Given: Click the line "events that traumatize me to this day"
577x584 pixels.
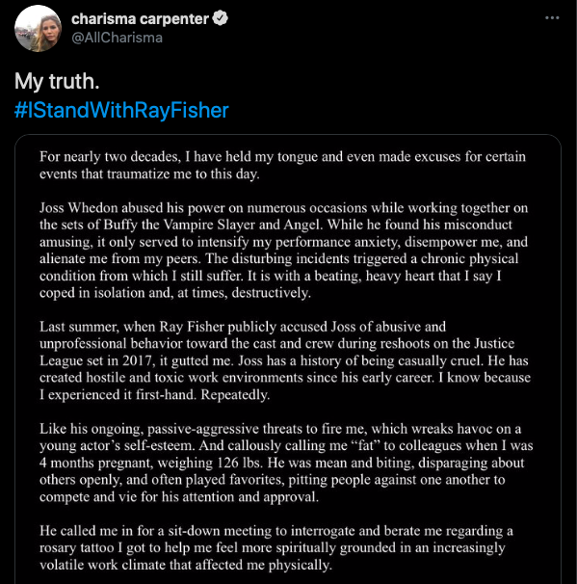Looking at the screenshot, I should [x=149, y=173].
